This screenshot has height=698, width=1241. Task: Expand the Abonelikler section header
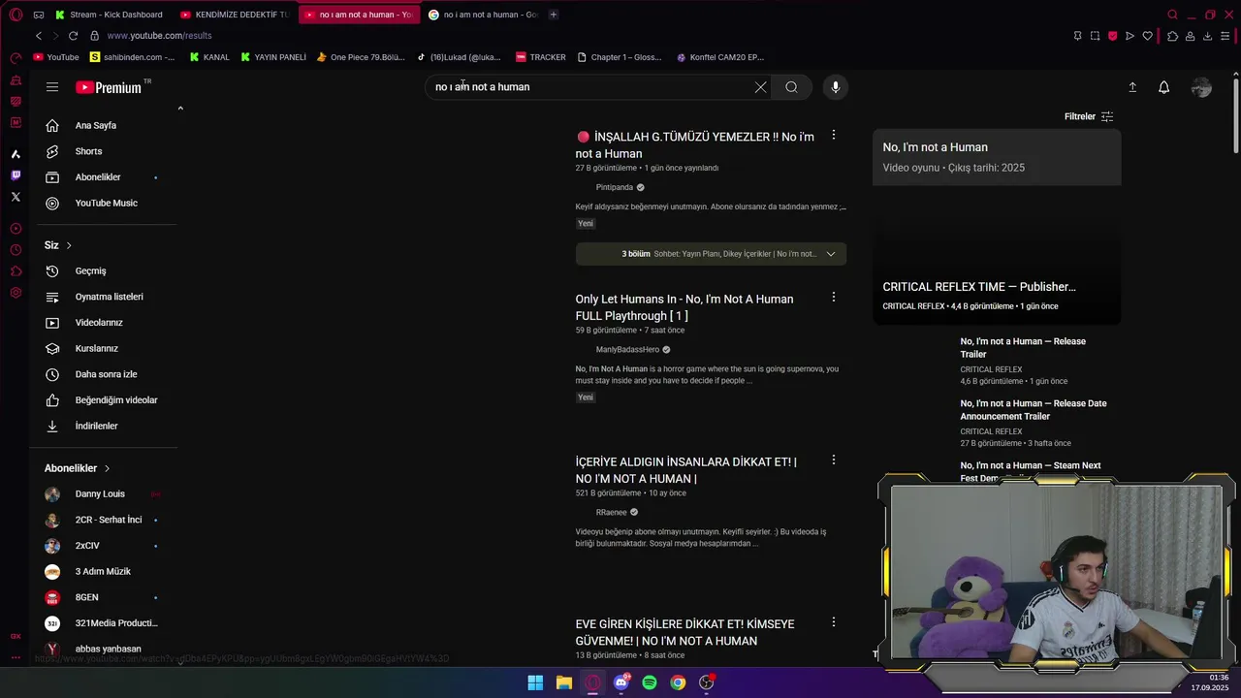click(78, 468)
